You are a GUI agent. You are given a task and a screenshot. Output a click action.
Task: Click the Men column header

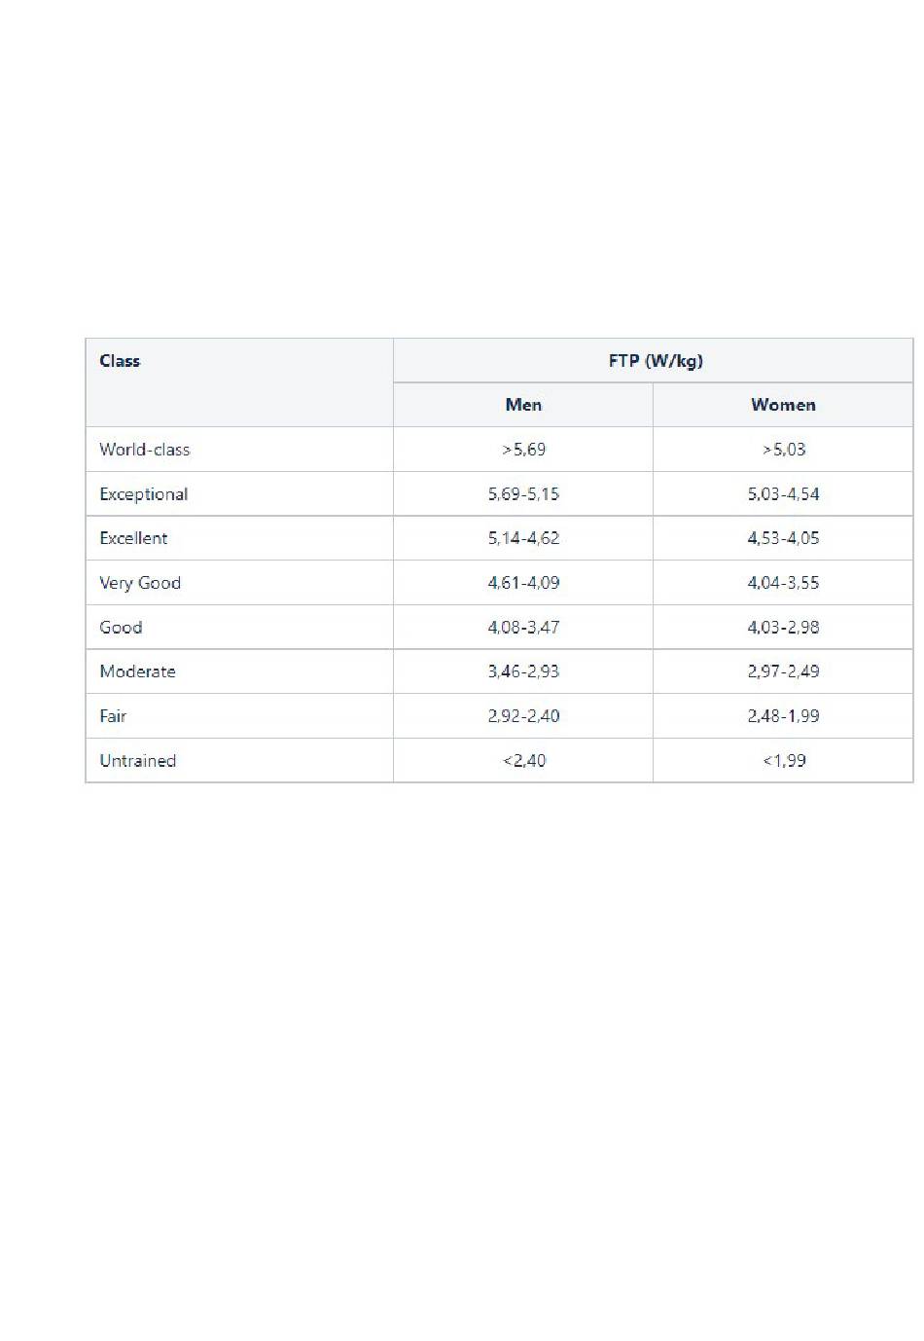click(x=523, y=405)
